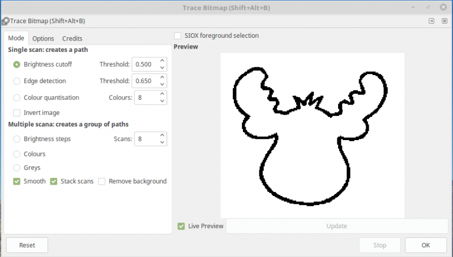
Task: Enable the Invert image checkbox
Action: (17, 112)
